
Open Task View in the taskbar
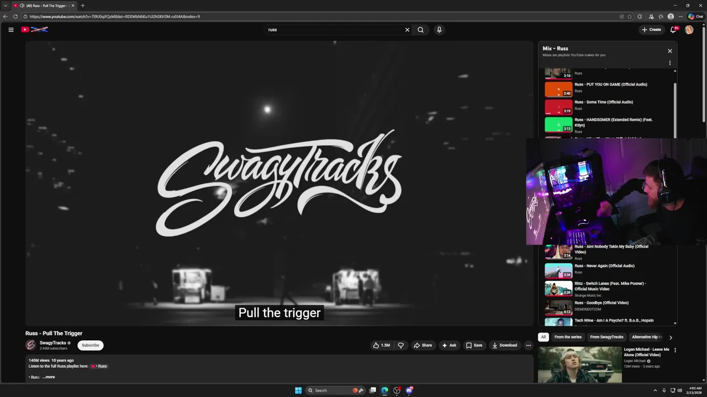coord(373,390)
